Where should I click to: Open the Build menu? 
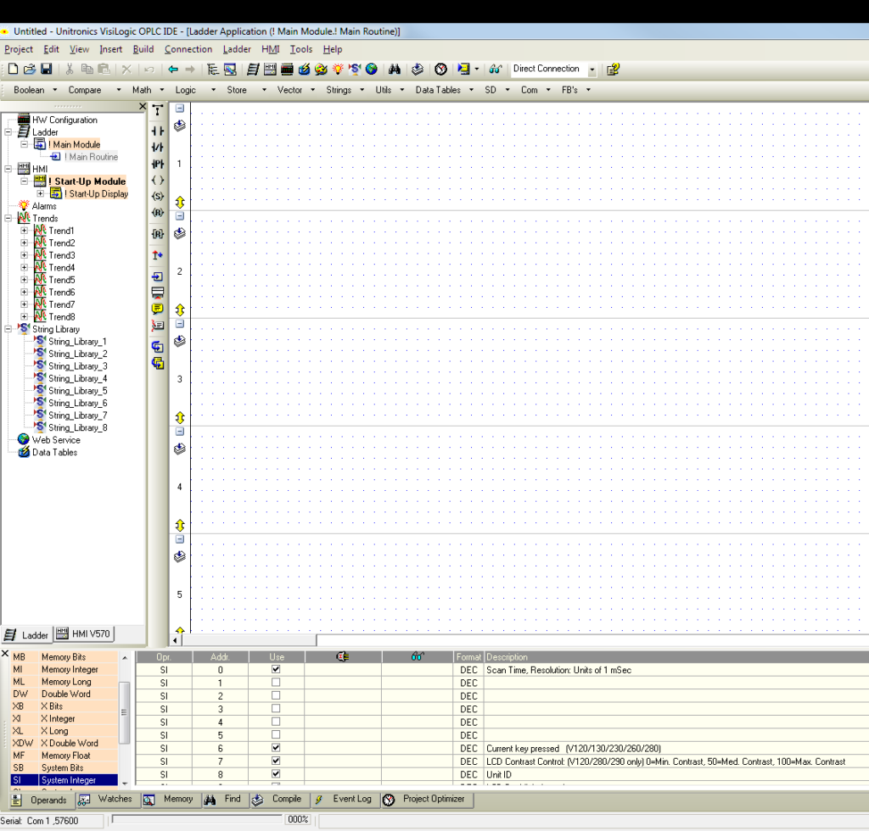click(x=143, y=49)
